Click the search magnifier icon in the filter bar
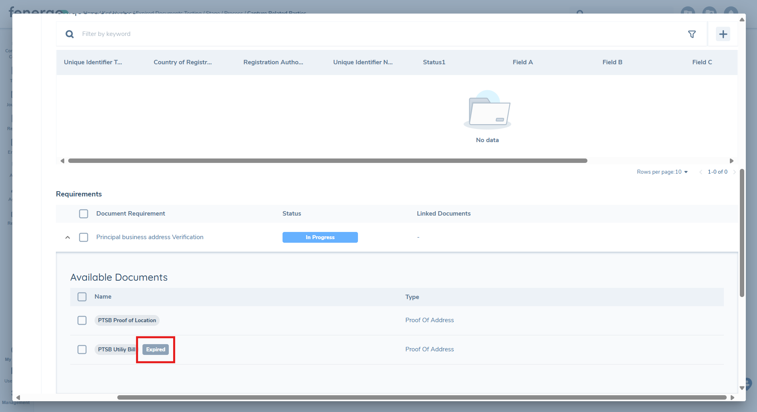 pos(69,34)
